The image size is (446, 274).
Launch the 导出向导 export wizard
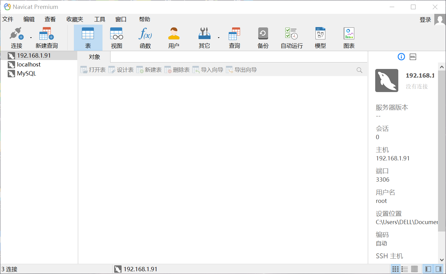[241, 70]
